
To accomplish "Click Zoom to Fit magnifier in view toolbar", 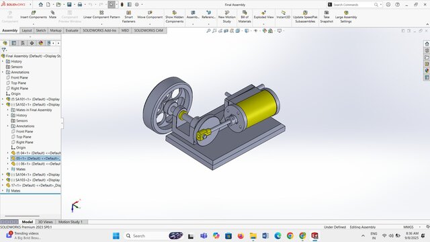I will click(x=208, y=31).
